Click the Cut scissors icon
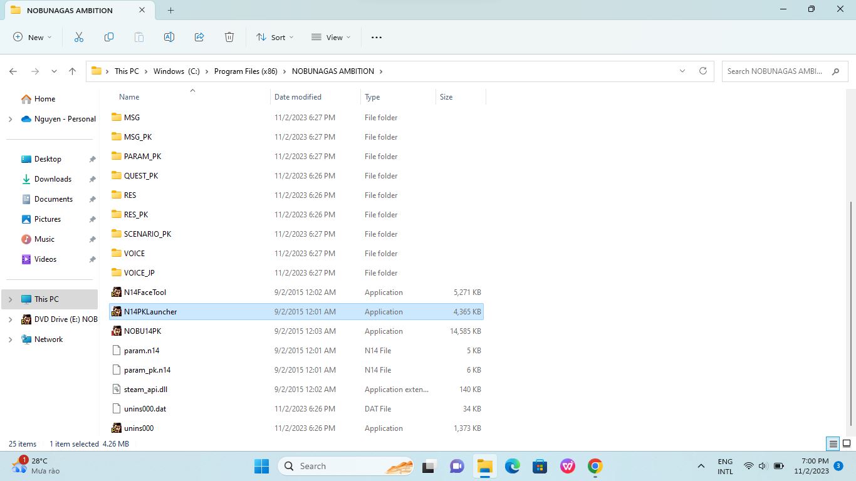The width and height of the screenshot is (856, 481). 78,37
